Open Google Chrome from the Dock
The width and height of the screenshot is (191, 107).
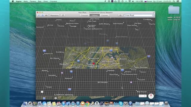click(87, 103)
